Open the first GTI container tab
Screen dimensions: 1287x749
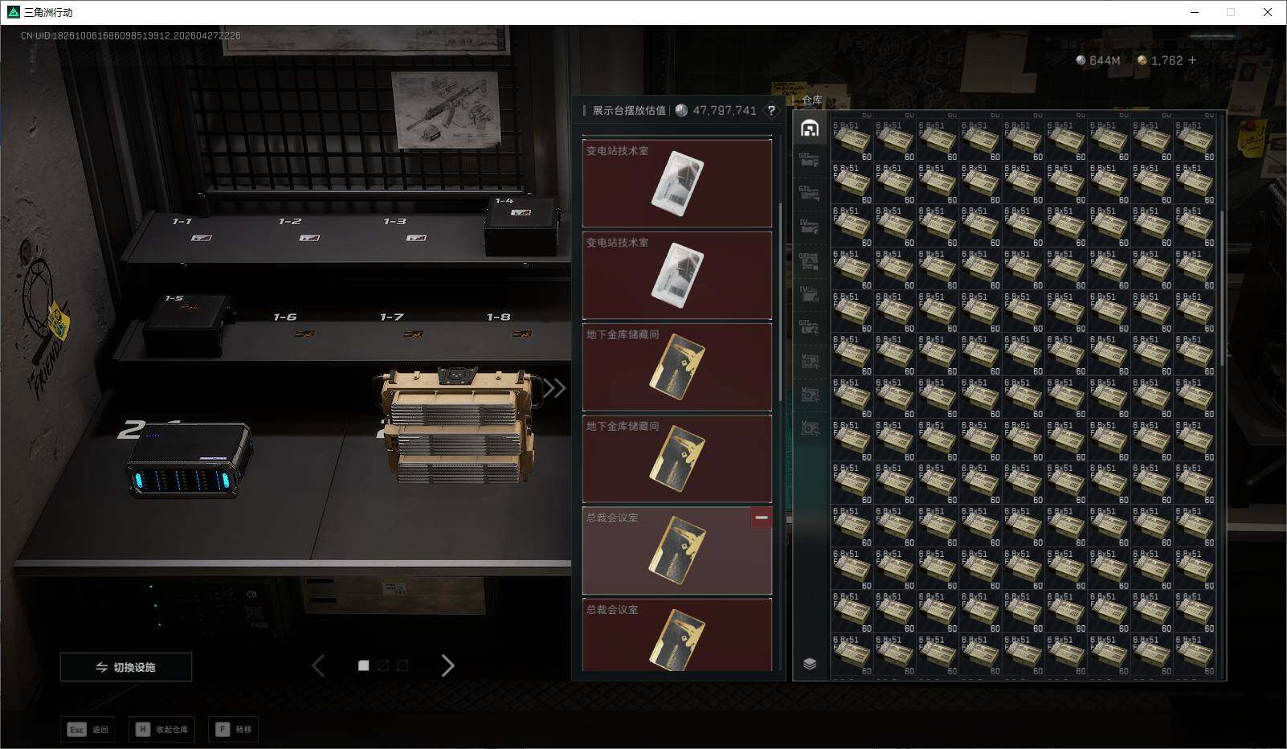809,160
